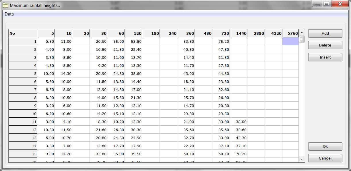The width and height of the screenshot is (351, 171).
Task: Maximize the rainfall heights window
Action: [x=326, y=4]
